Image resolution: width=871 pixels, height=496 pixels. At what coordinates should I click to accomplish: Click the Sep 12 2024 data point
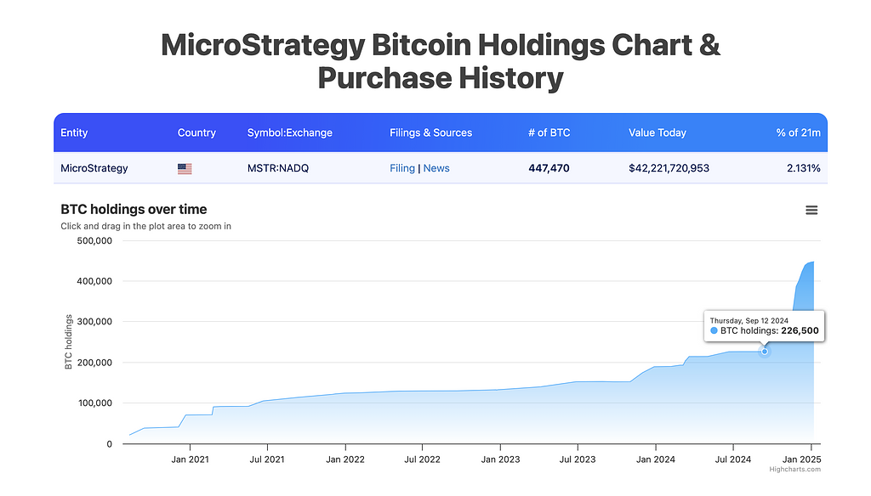click(765, 352)
